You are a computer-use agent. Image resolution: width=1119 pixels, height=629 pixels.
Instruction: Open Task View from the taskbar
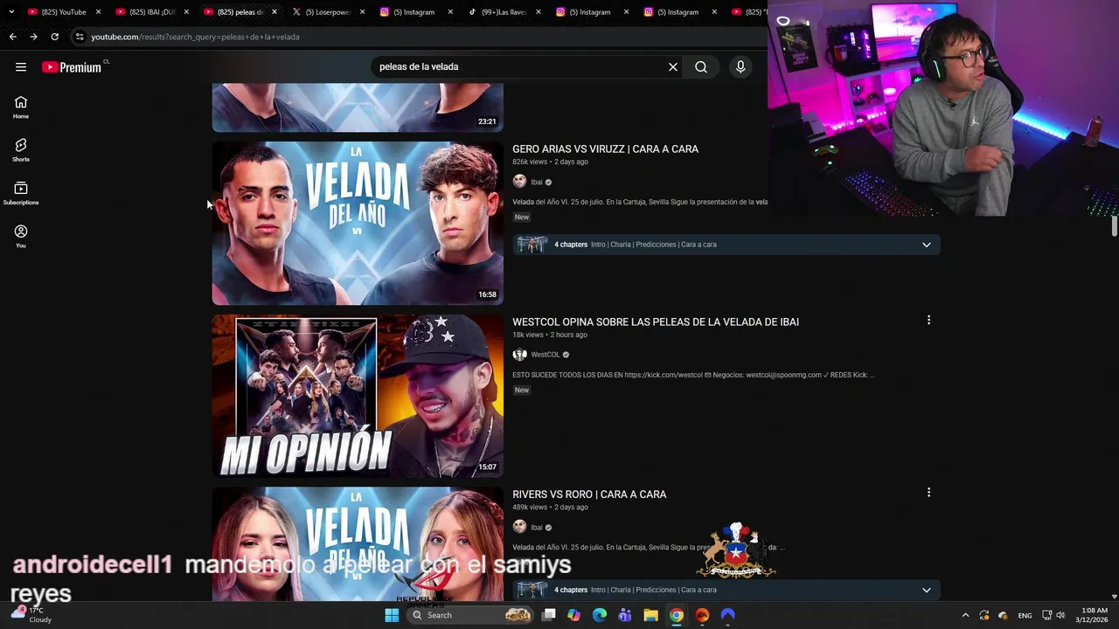click(548, 615)
